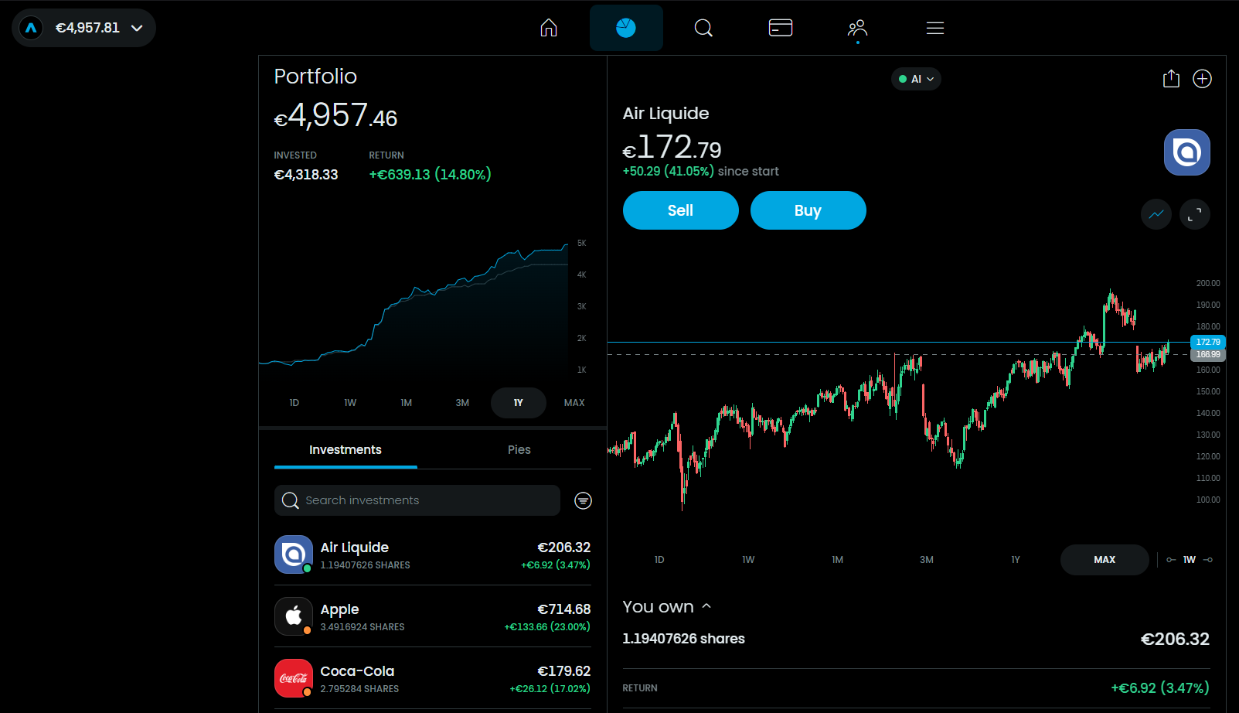The width and height of the screenshot is (1239, 713).
Task: Open the investments filter icon
Action: click(x=584, y=500)
